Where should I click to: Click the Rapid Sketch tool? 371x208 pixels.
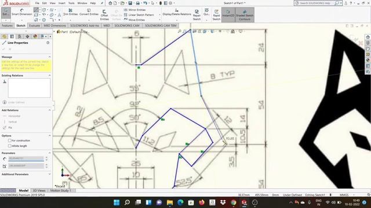(x=216, y=15)
